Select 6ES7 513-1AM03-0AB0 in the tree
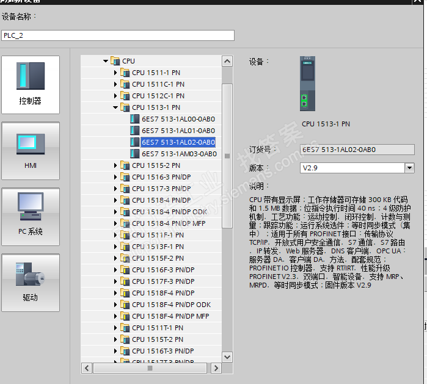 [179, 154]
